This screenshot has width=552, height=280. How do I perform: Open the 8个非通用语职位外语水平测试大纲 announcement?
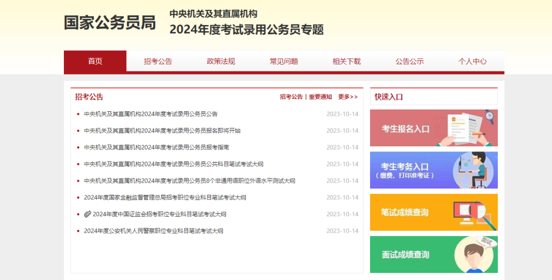(190, 181)
